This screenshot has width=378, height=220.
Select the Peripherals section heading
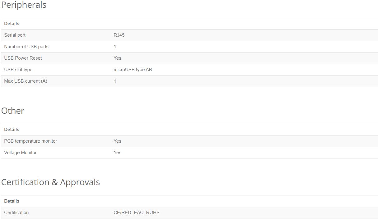click(24, 5)
